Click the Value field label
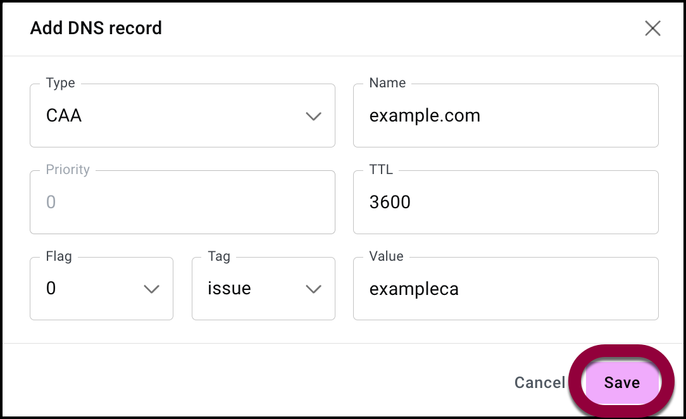The height and width of the screenshot is (419, 686). [386, 256]
